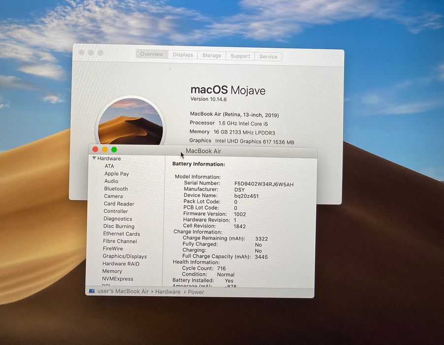The width and height of the screenshot is (444, 345).
Task: Click Ethernet Cards in sidebar
Action: click(122, 234)
